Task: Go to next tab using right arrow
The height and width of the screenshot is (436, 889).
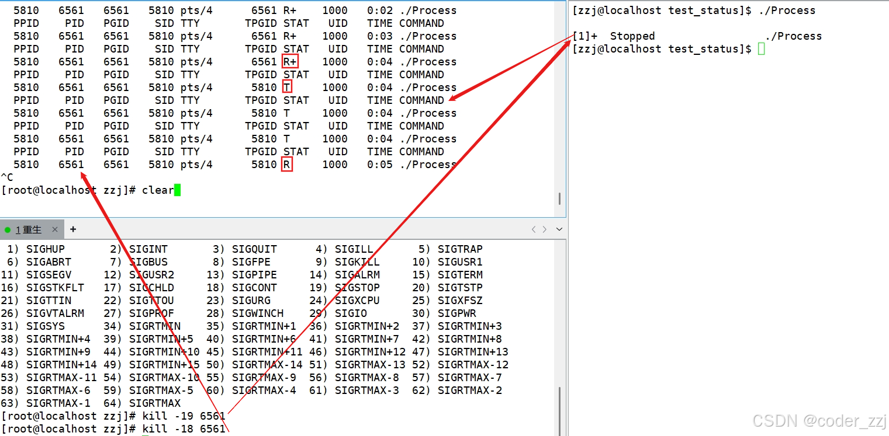Action: pyautogui.click(x=545, y=229)
